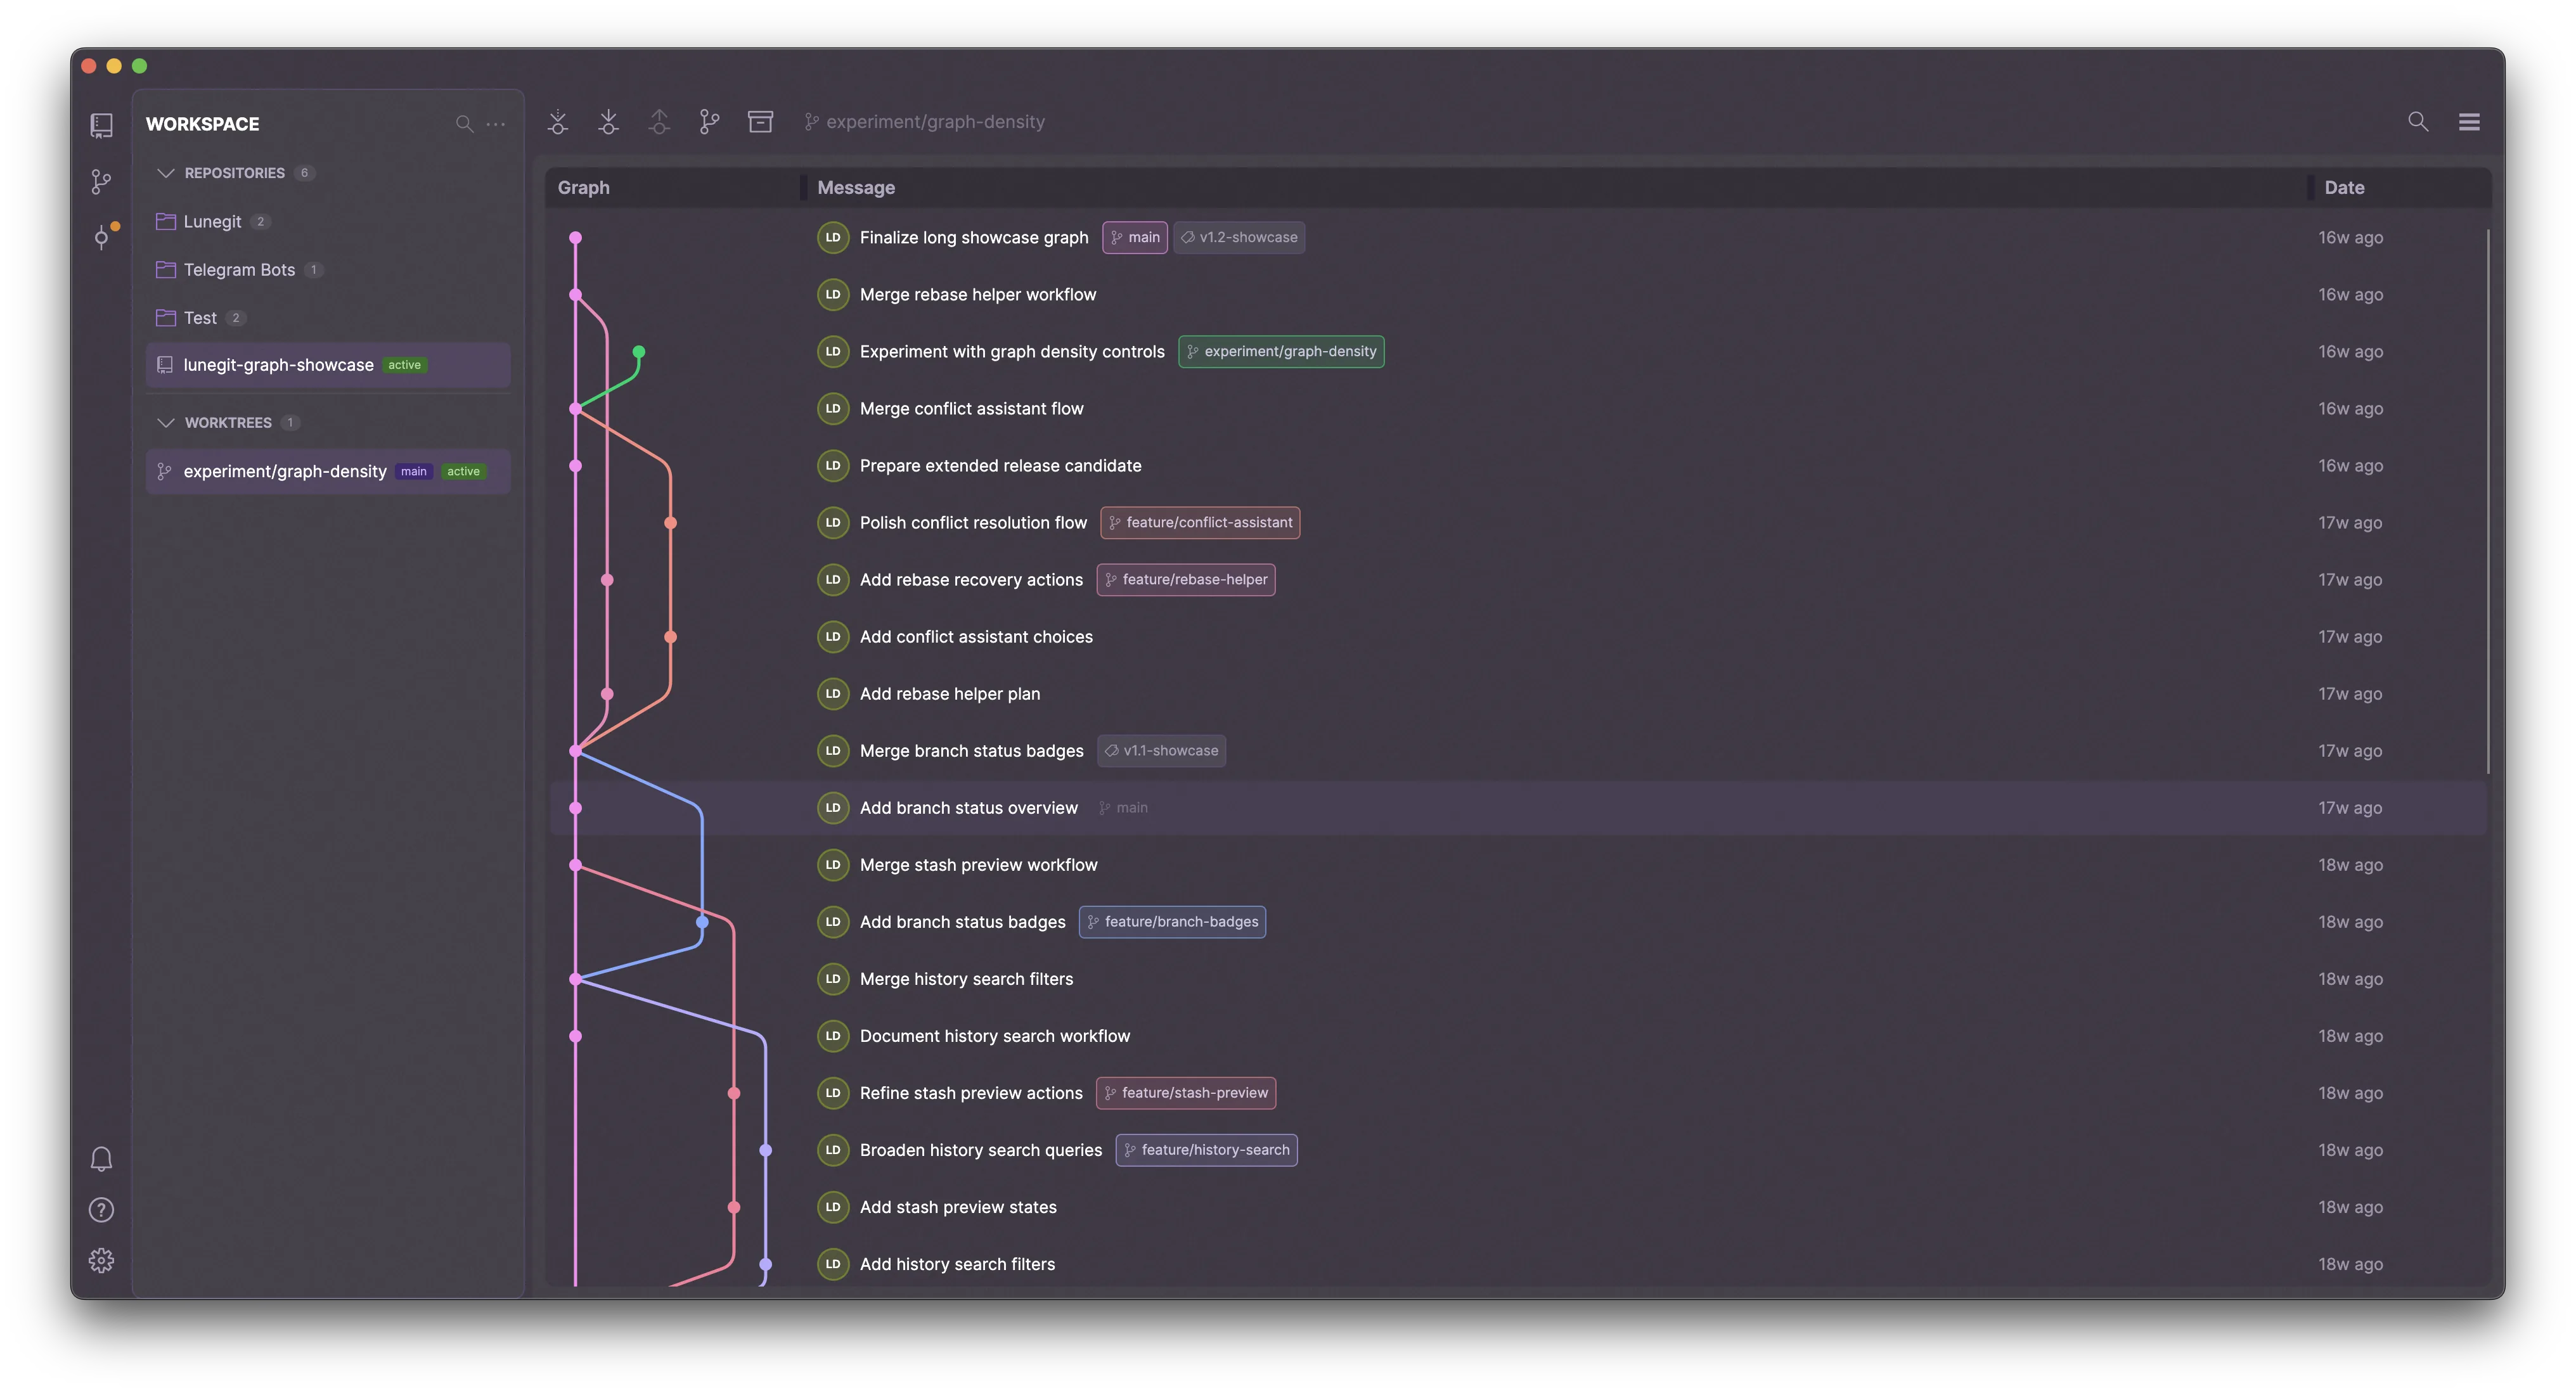Select the 'Add stash preview states' commit
2576x1393 pixels.
point(1518,1207)
